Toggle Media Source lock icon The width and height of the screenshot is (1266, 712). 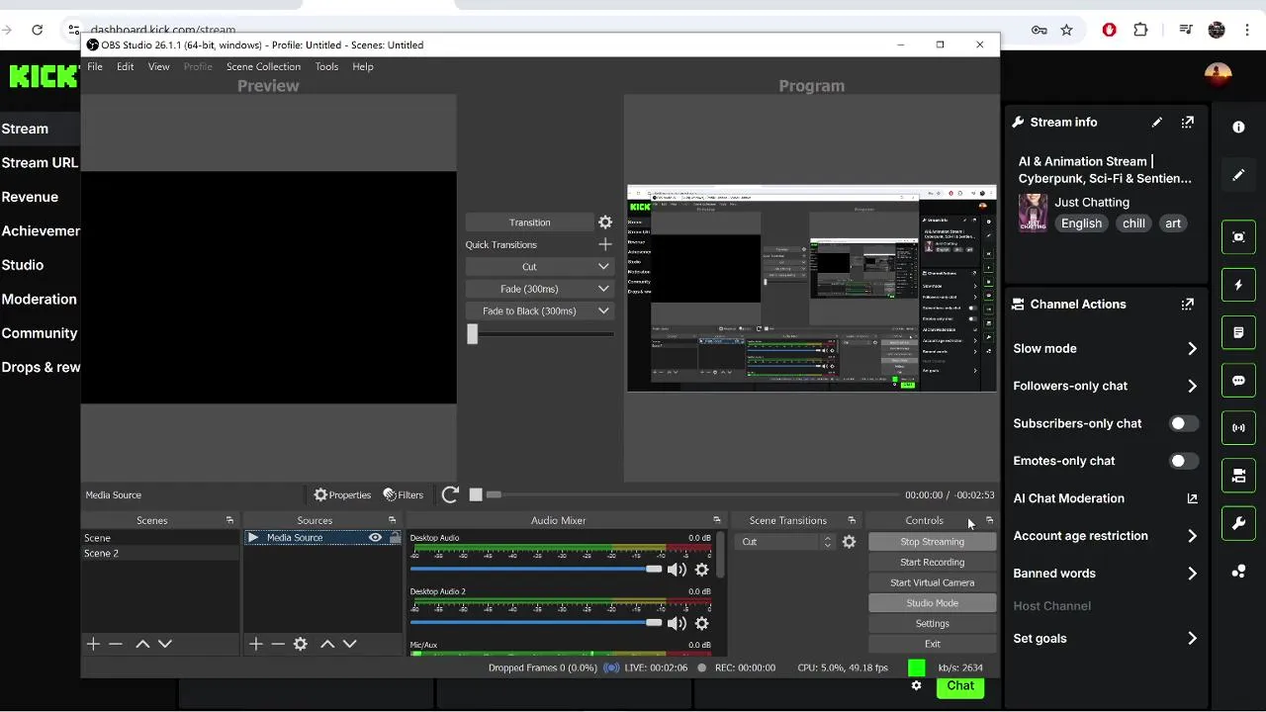[395, 538]
